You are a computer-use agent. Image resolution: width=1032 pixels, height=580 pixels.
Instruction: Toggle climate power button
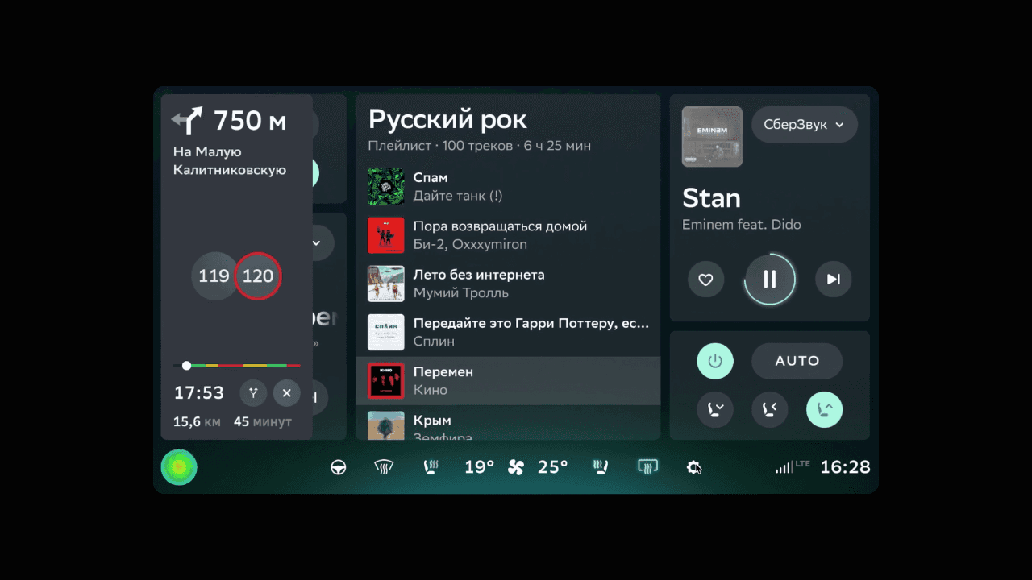[715, 361]
